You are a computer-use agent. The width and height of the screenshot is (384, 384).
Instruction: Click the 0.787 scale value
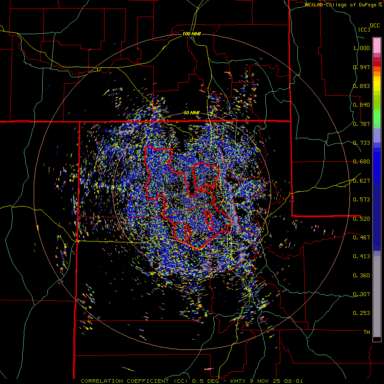tap(361, 124)
